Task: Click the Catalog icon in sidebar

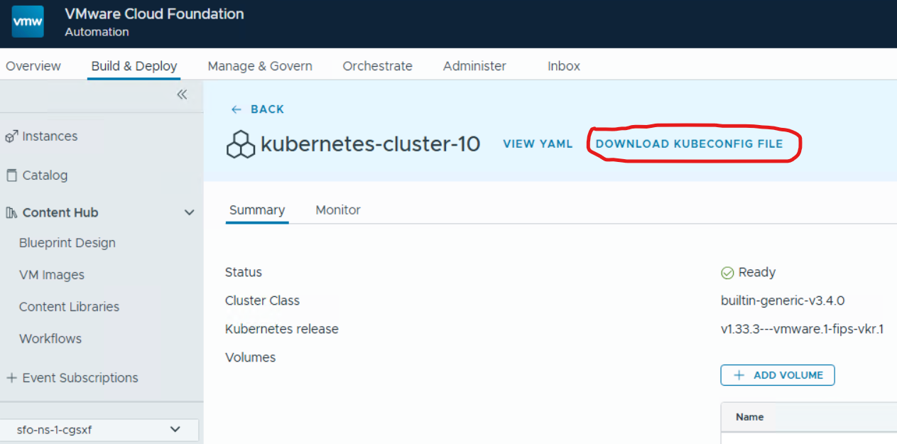Action: (11, 175)
